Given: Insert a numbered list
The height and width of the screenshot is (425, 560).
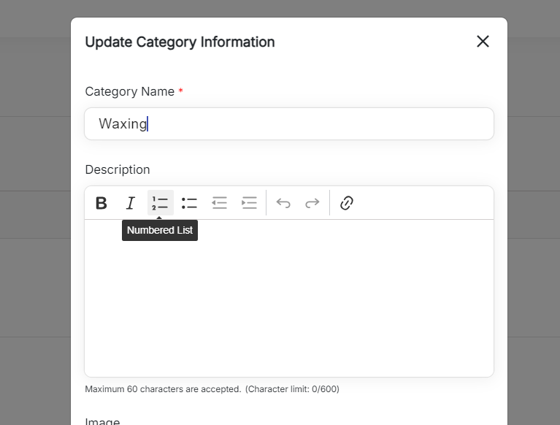Looking at the screenshot, I should 160,203.
